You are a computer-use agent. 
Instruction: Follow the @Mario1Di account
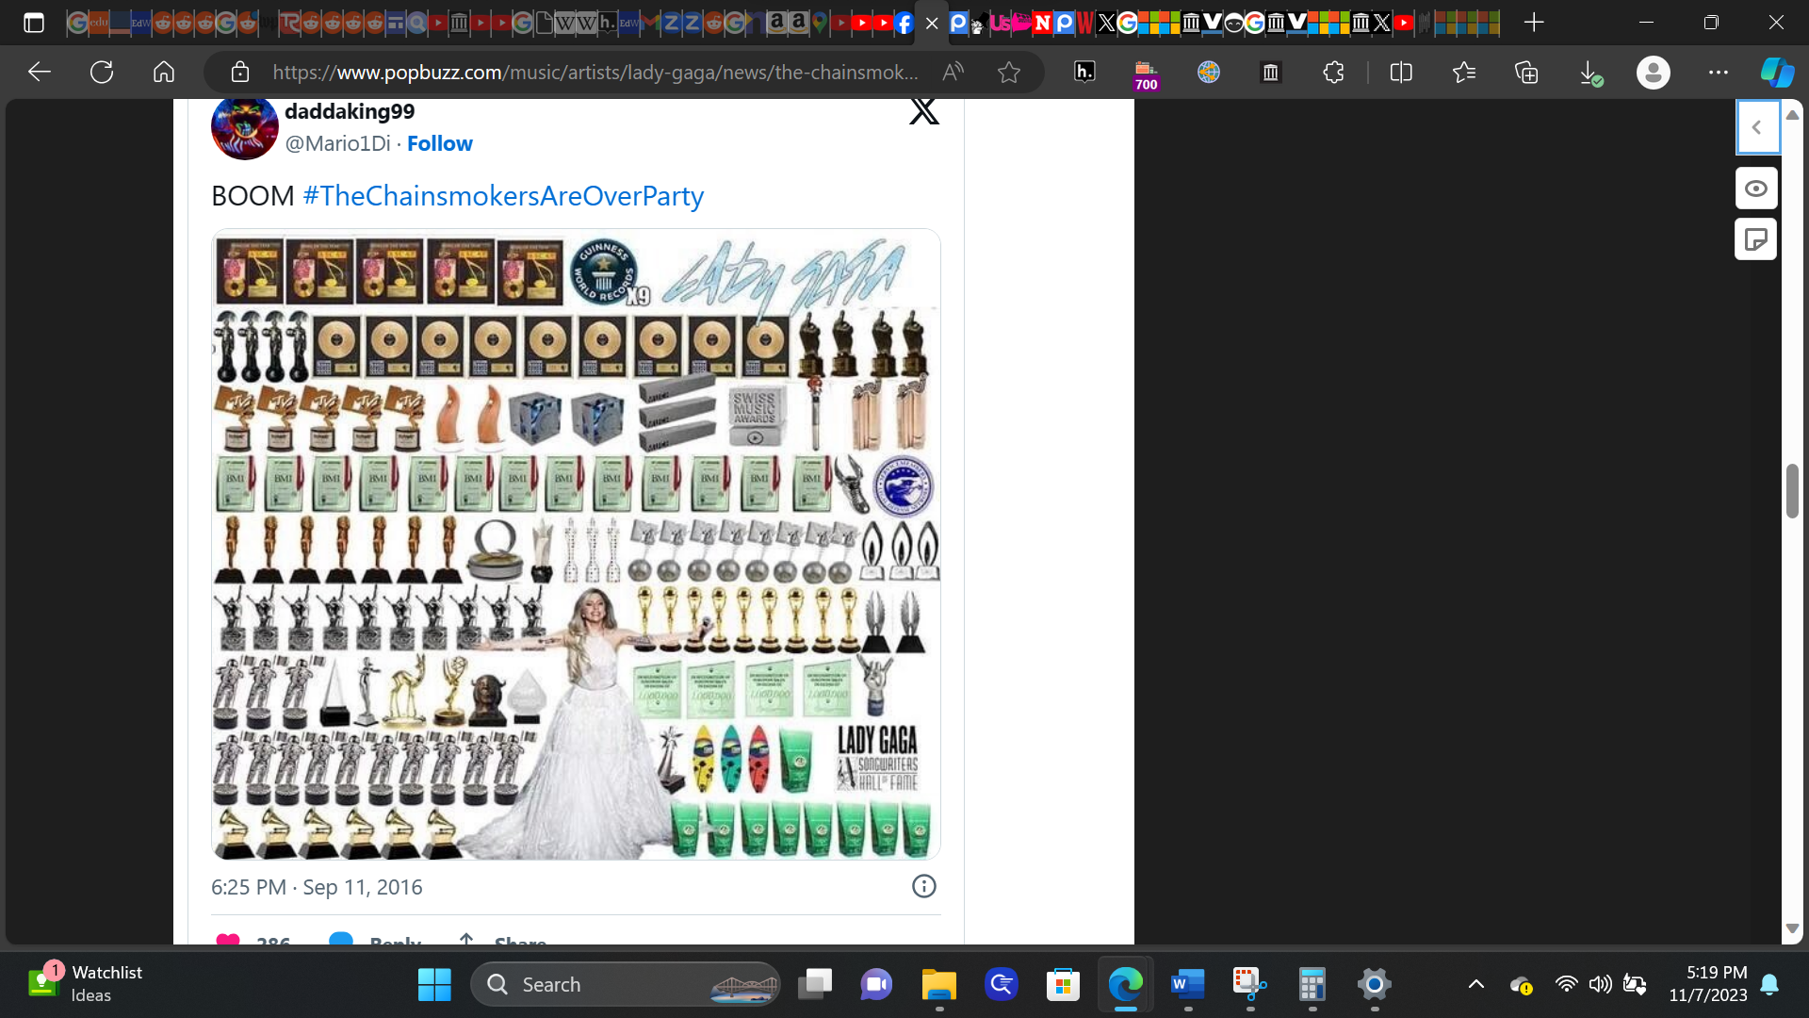tap(440, 143)
